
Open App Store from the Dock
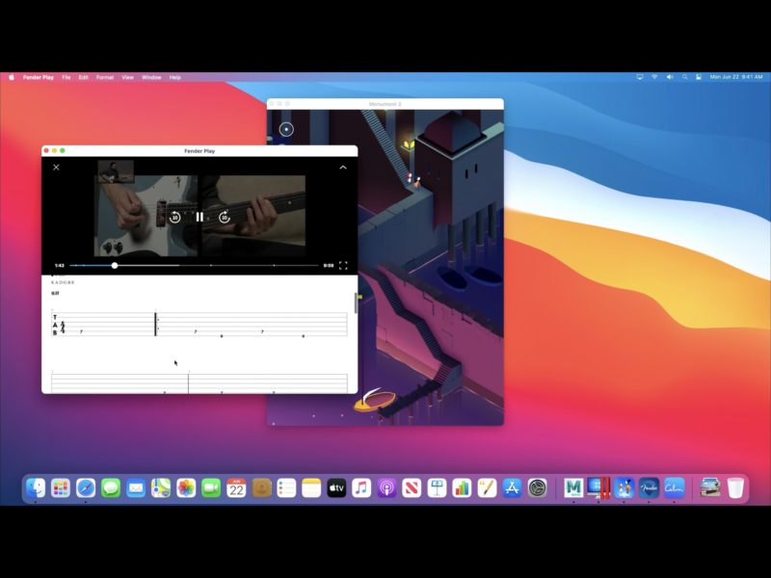(512, 488)
